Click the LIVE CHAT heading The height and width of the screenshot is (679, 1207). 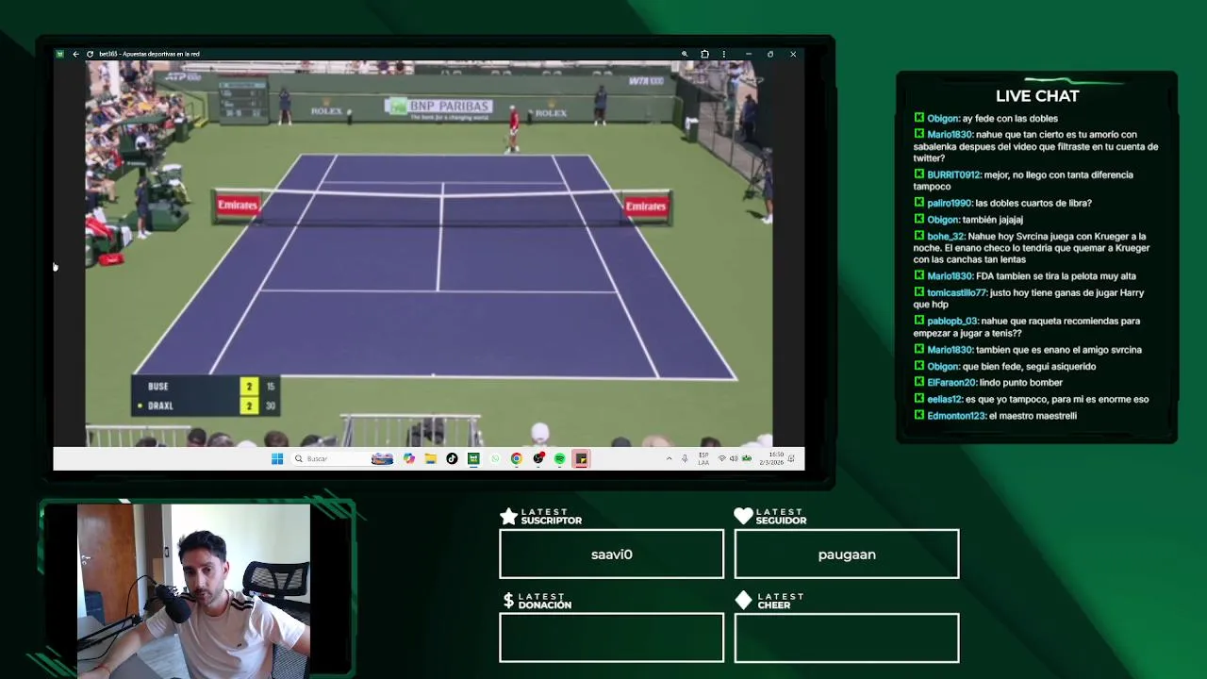[1037, 95]
